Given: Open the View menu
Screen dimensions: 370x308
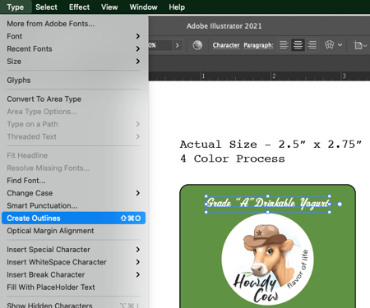Looking at the screenshot, I should tap(109, 7).
